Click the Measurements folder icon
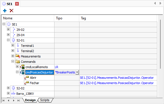Viewport: 164px width, 104px height. click(x=18, y=56)
